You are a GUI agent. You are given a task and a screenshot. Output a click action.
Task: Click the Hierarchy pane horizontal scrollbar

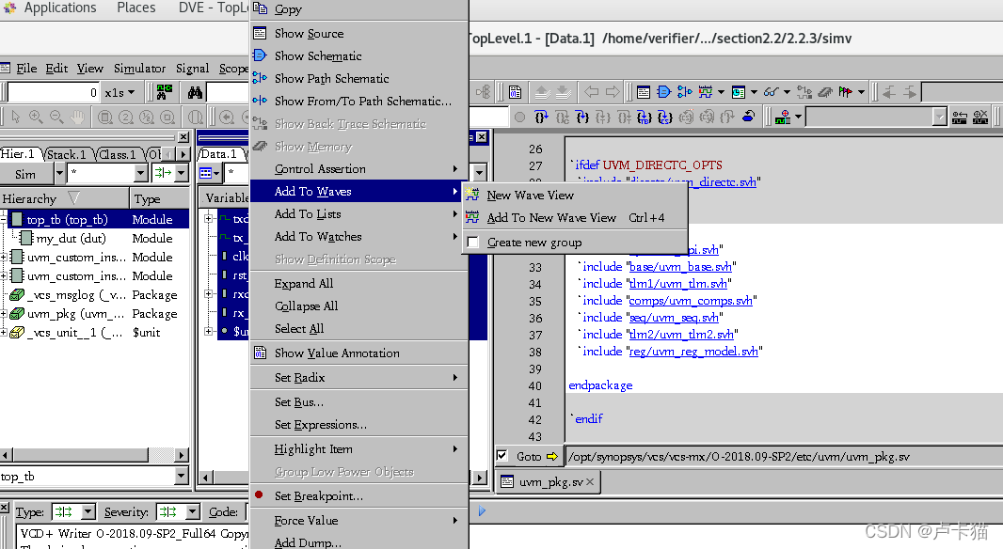click(x=94, y=455)
